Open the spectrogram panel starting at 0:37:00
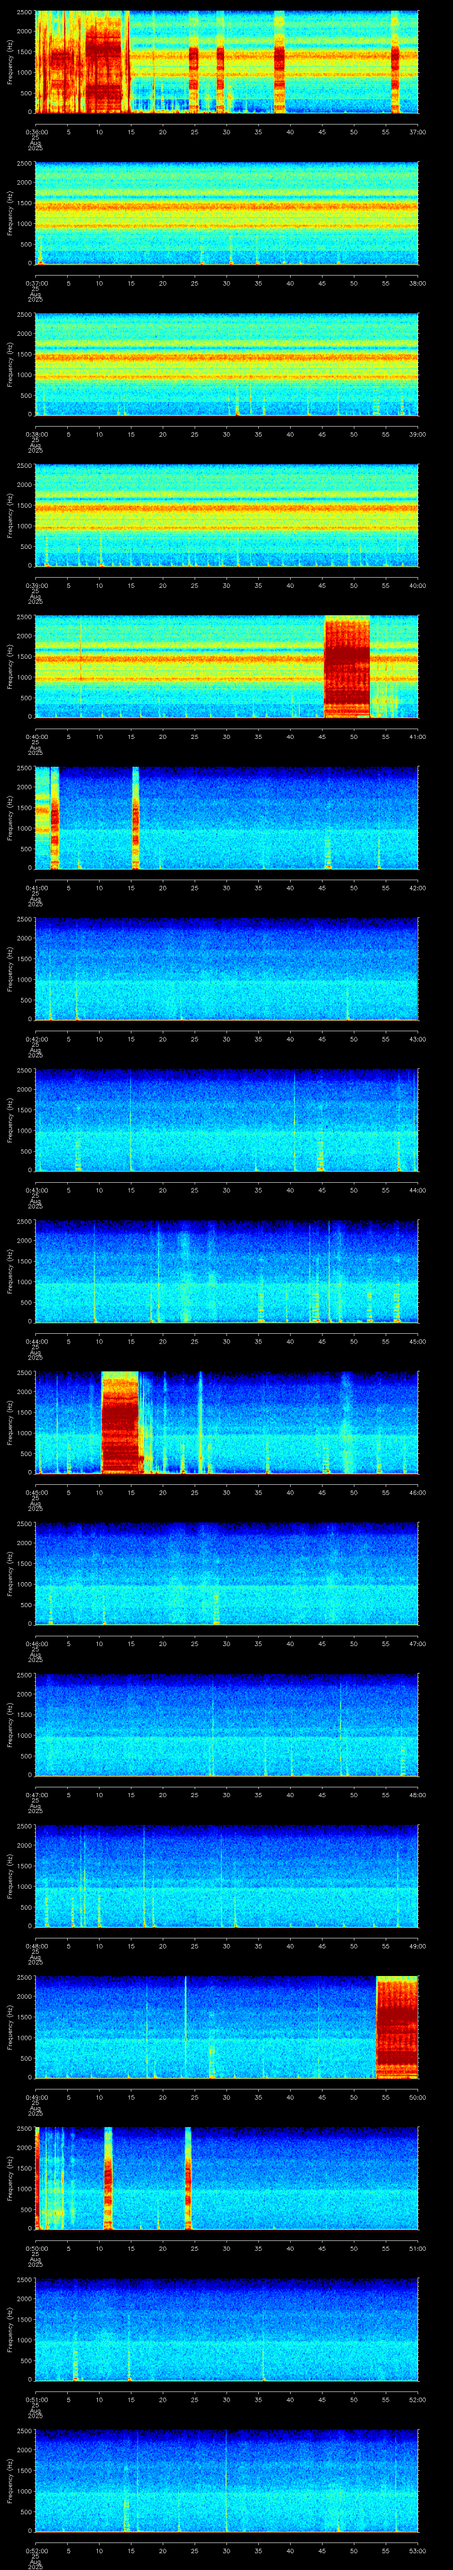Screen dimensions: 453x2570 coord(226,214)
